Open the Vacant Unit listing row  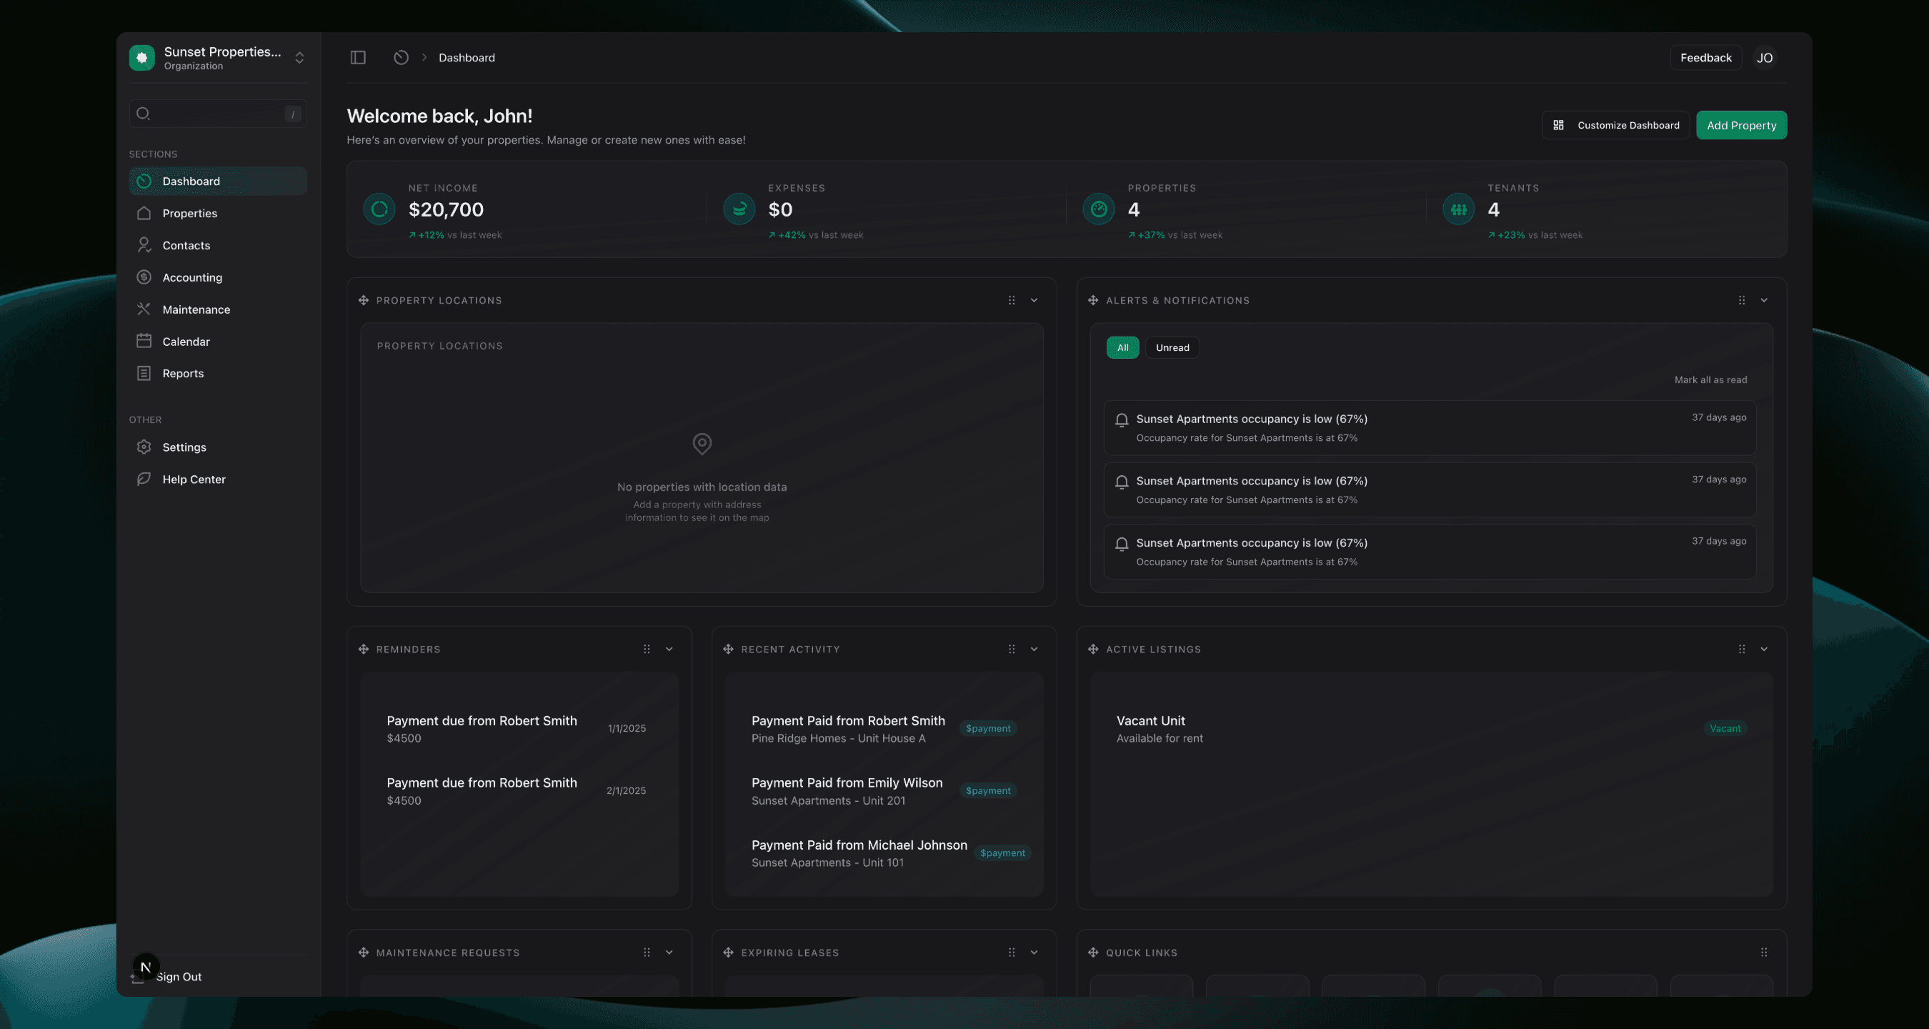point(1431,729)
